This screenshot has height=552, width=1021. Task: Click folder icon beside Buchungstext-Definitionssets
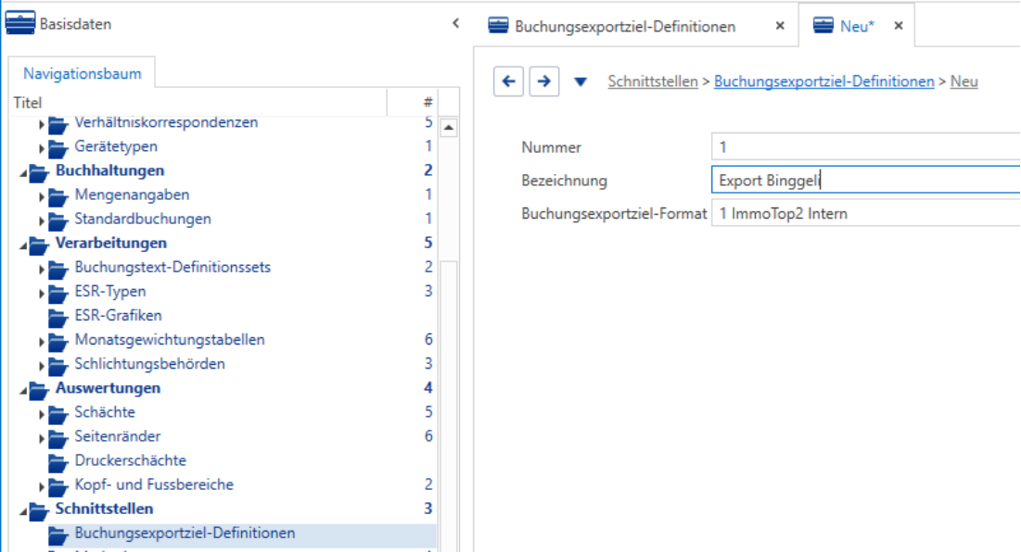click(57, 268)
